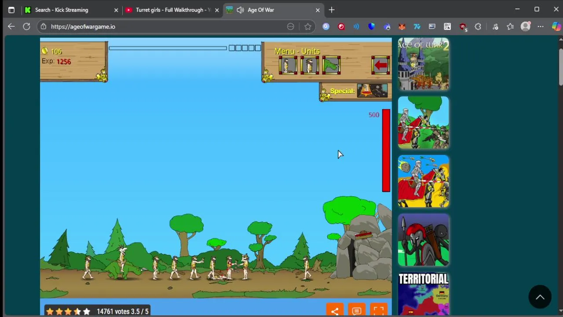Click the 14761 votes rating text

pos(123,311)
